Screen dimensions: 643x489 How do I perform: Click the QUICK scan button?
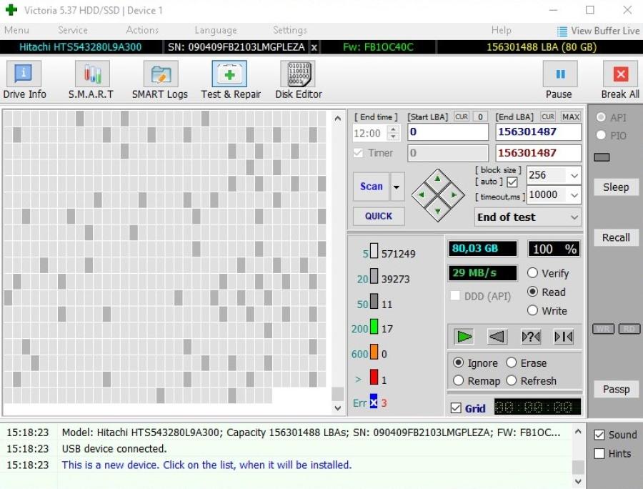tap(379, 216)
